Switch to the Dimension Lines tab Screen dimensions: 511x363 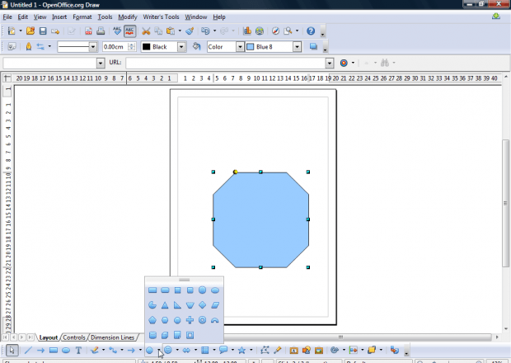pos(112,337)
